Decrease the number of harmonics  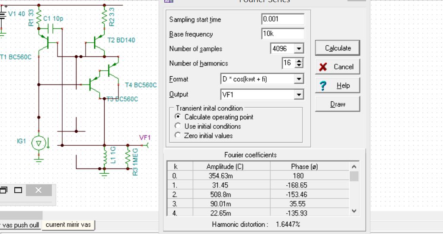[x=299, y=66]
